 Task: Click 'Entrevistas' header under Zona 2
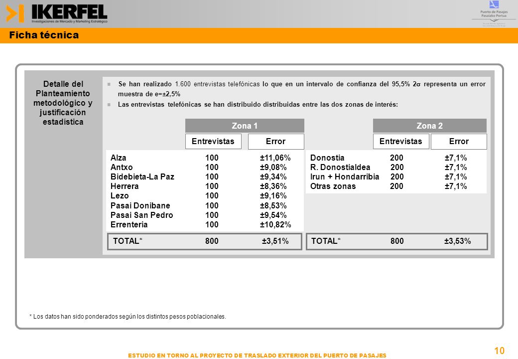point(401,141)
